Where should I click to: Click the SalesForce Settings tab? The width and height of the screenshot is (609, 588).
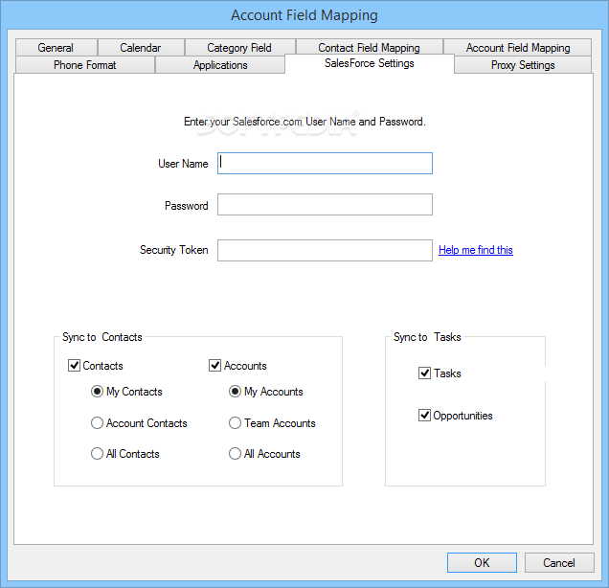(370, 63)
